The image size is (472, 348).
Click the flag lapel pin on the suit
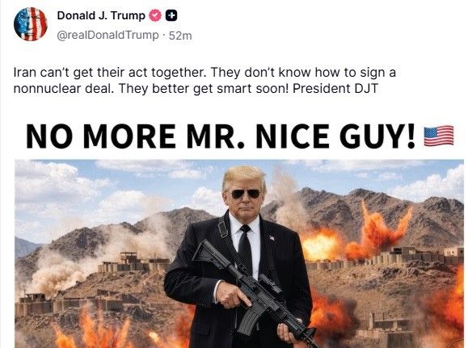272,238
